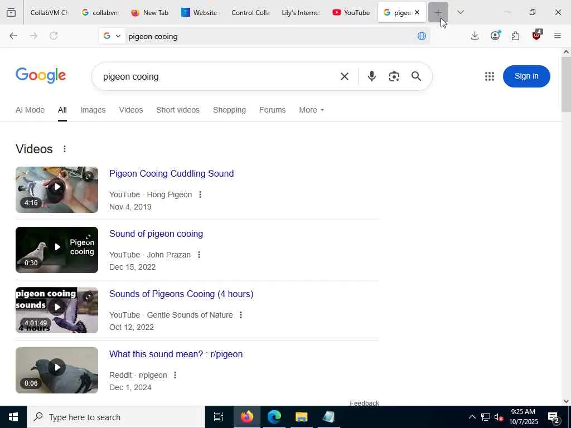Focus the Google search input field
This screenshot has height=428, width=571.
pyautogui.click(x=219, y=76)
